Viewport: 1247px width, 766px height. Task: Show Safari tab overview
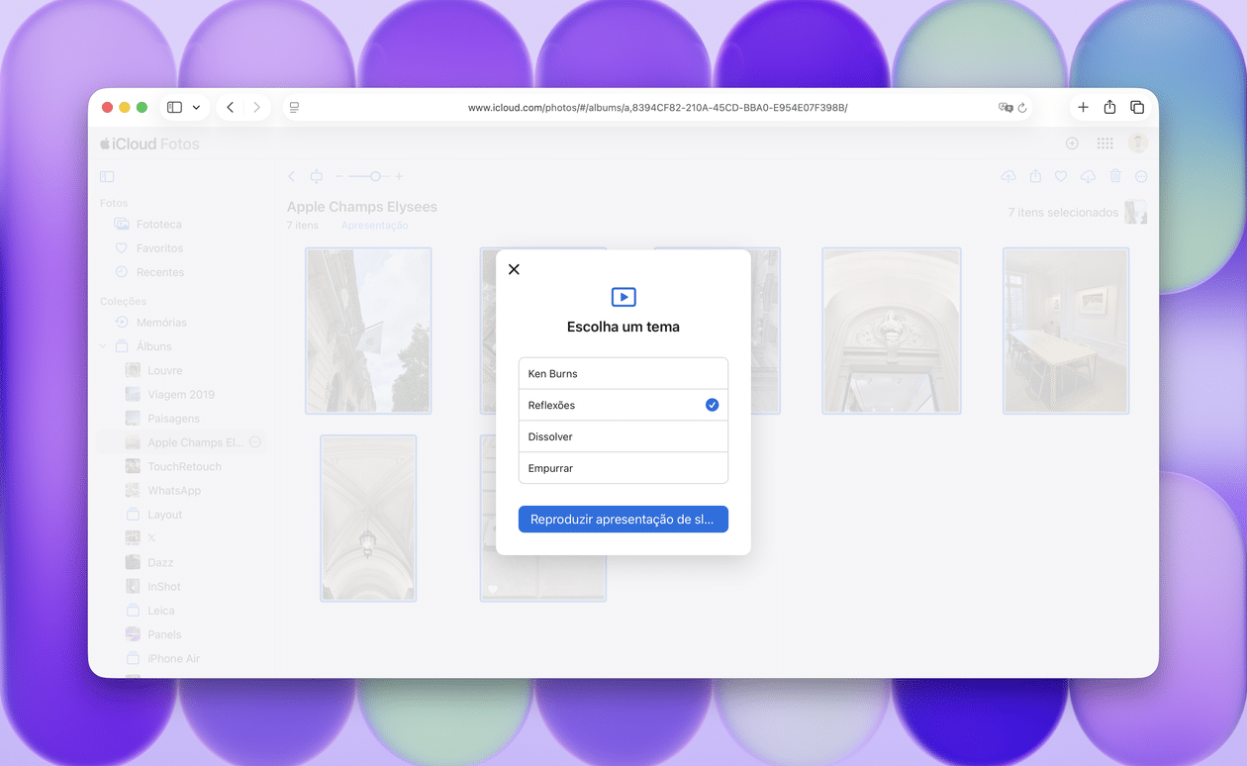[x=1137, y=107]
